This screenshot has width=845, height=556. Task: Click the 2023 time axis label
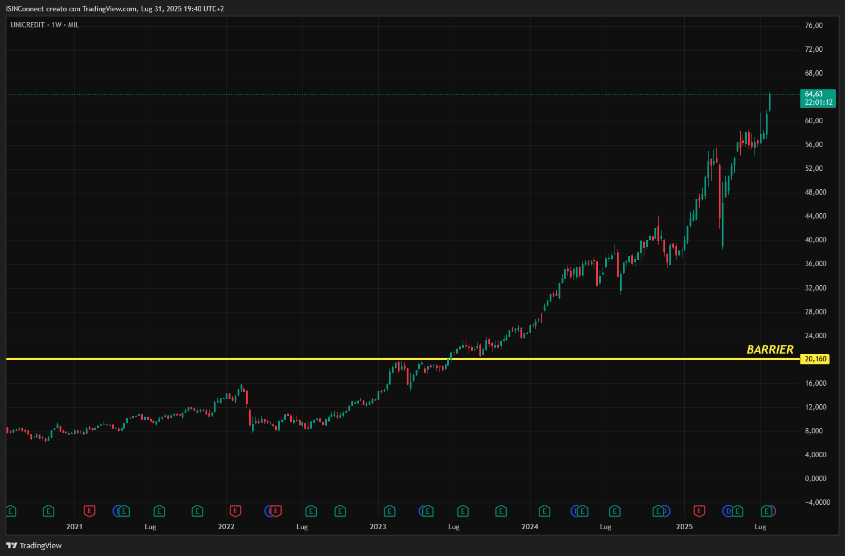378,527
